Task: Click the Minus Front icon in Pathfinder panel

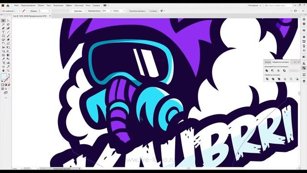Action: click(272, 71)
